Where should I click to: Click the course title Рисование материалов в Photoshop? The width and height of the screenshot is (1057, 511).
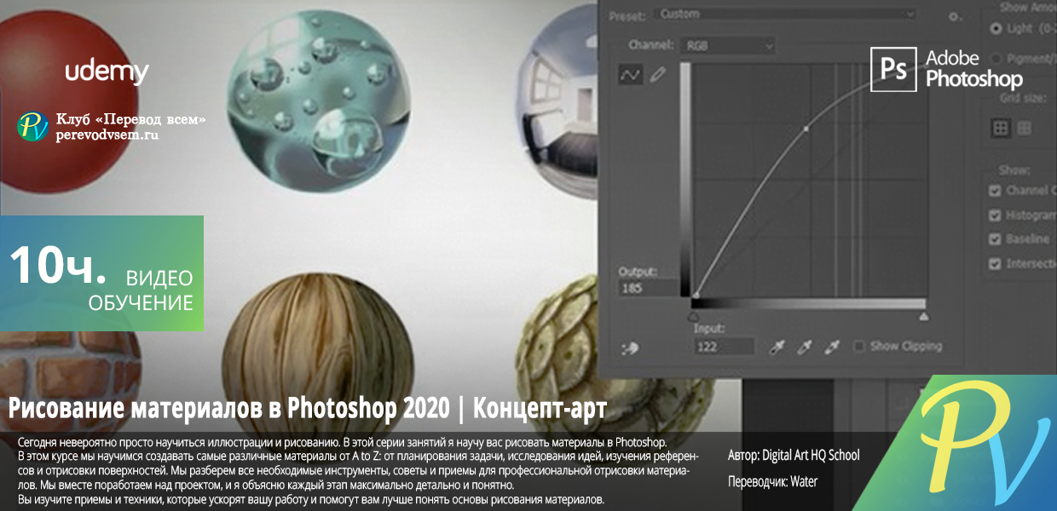[308, 408]
